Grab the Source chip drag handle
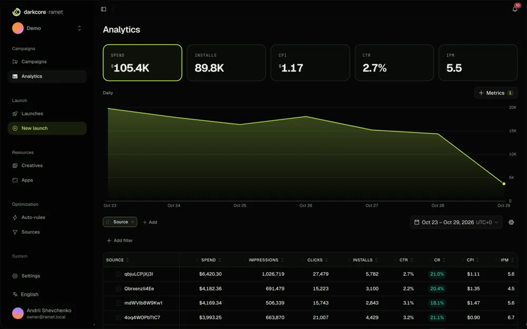 (108, 222)
